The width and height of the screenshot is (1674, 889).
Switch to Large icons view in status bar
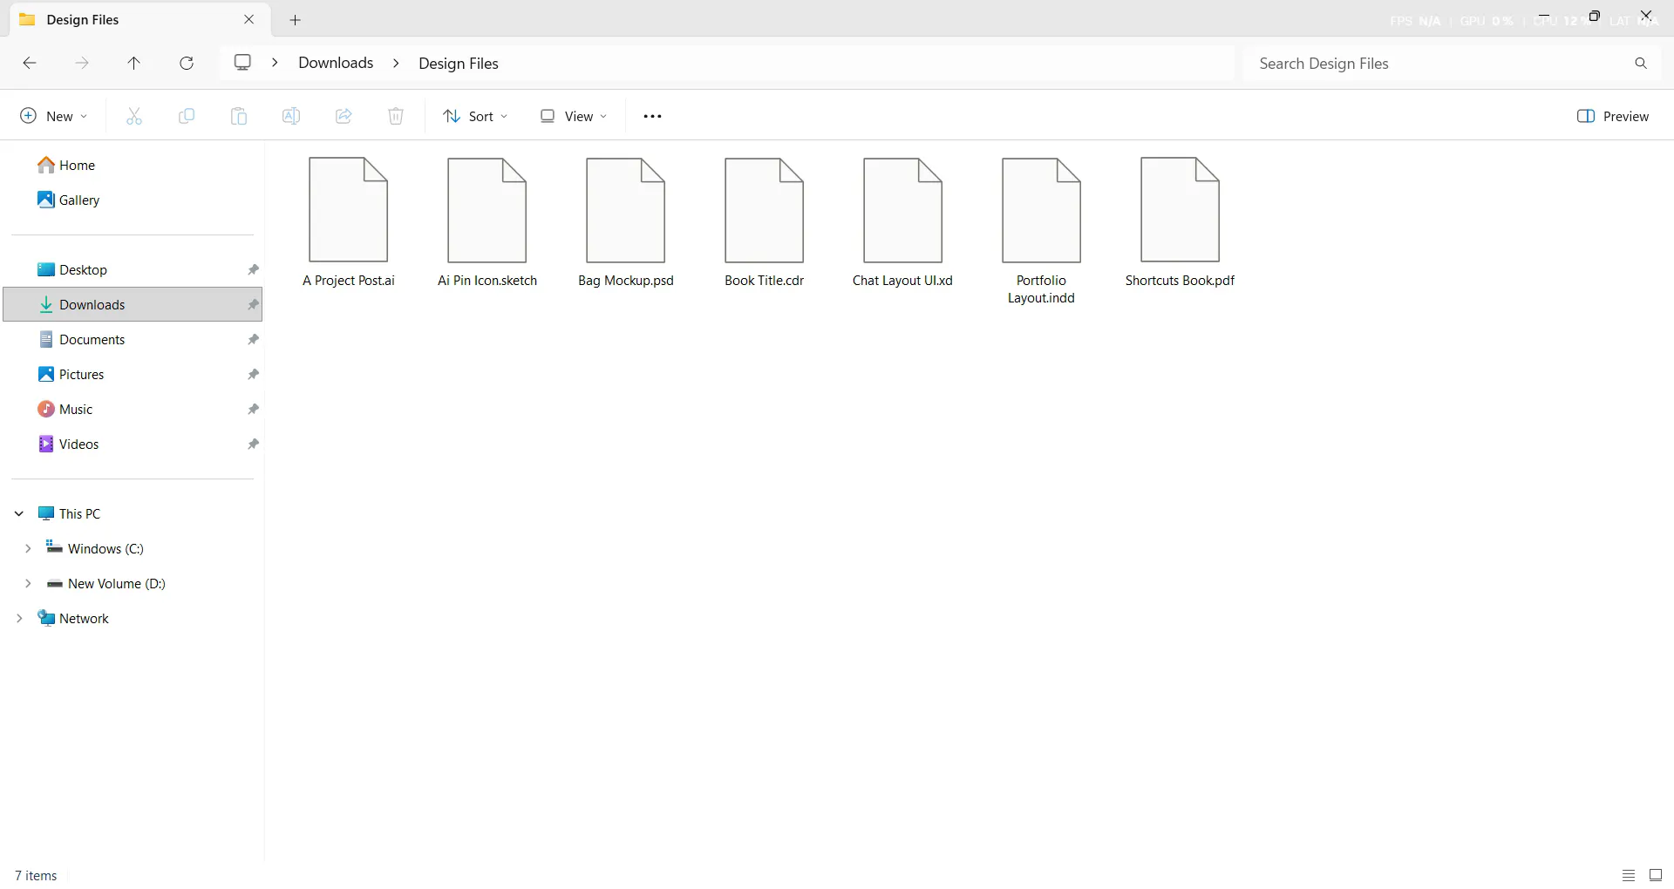[x=1655, y=875]
